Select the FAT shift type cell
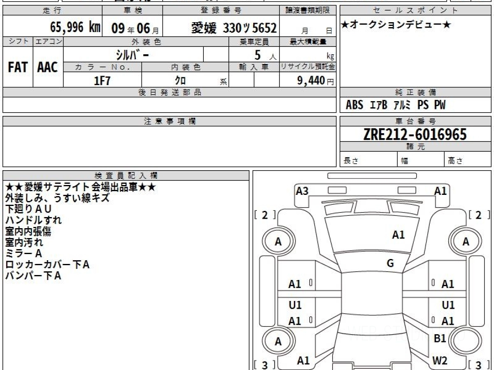 point(18,67)
